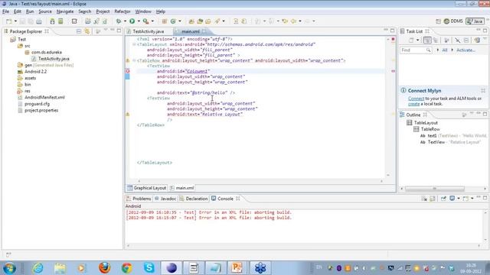Toggle Categorized view in Task List
Image resolution: width=490 pixels, height=275 pixels.
click(x=427, y=40)
